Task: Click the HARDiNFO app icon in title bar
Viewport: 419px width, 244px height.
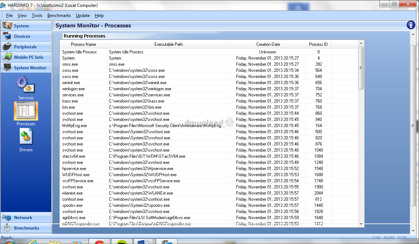Action: (x=3, y=5)
